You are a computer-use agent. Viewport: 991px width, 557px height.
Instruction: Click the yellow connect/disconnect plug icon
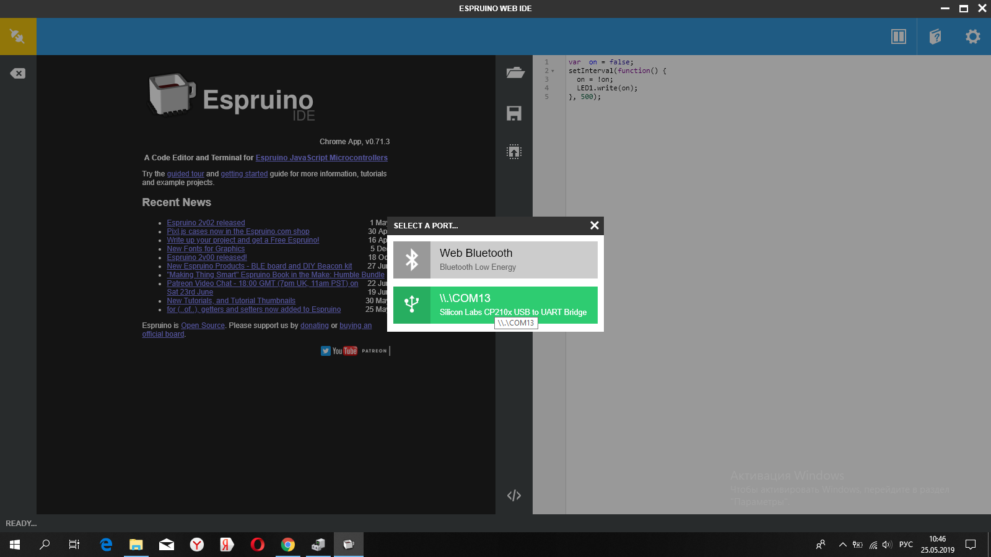(18, 37)
